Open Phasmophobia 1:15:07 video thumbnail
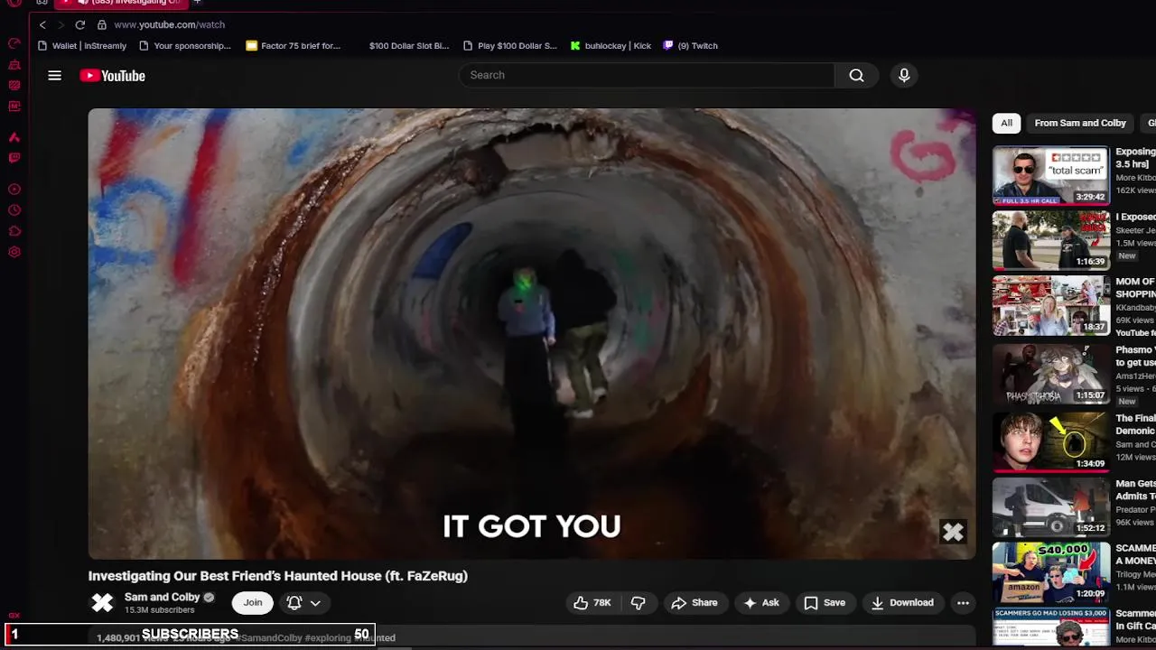The width and height of the screenshot is (1156, 650). pos(1051,375)
